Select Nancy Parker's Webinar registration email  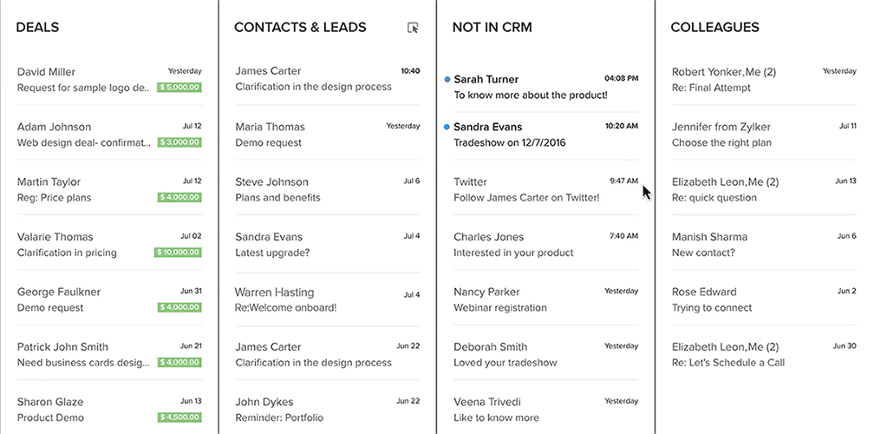pyautogui.click(x=545, y=299)
